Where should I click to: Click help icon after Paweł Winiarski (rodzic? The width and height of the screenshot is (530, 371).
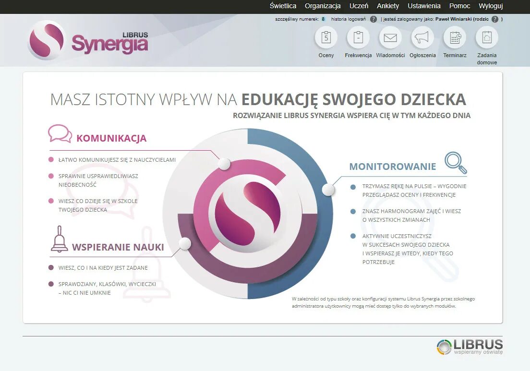495,19
